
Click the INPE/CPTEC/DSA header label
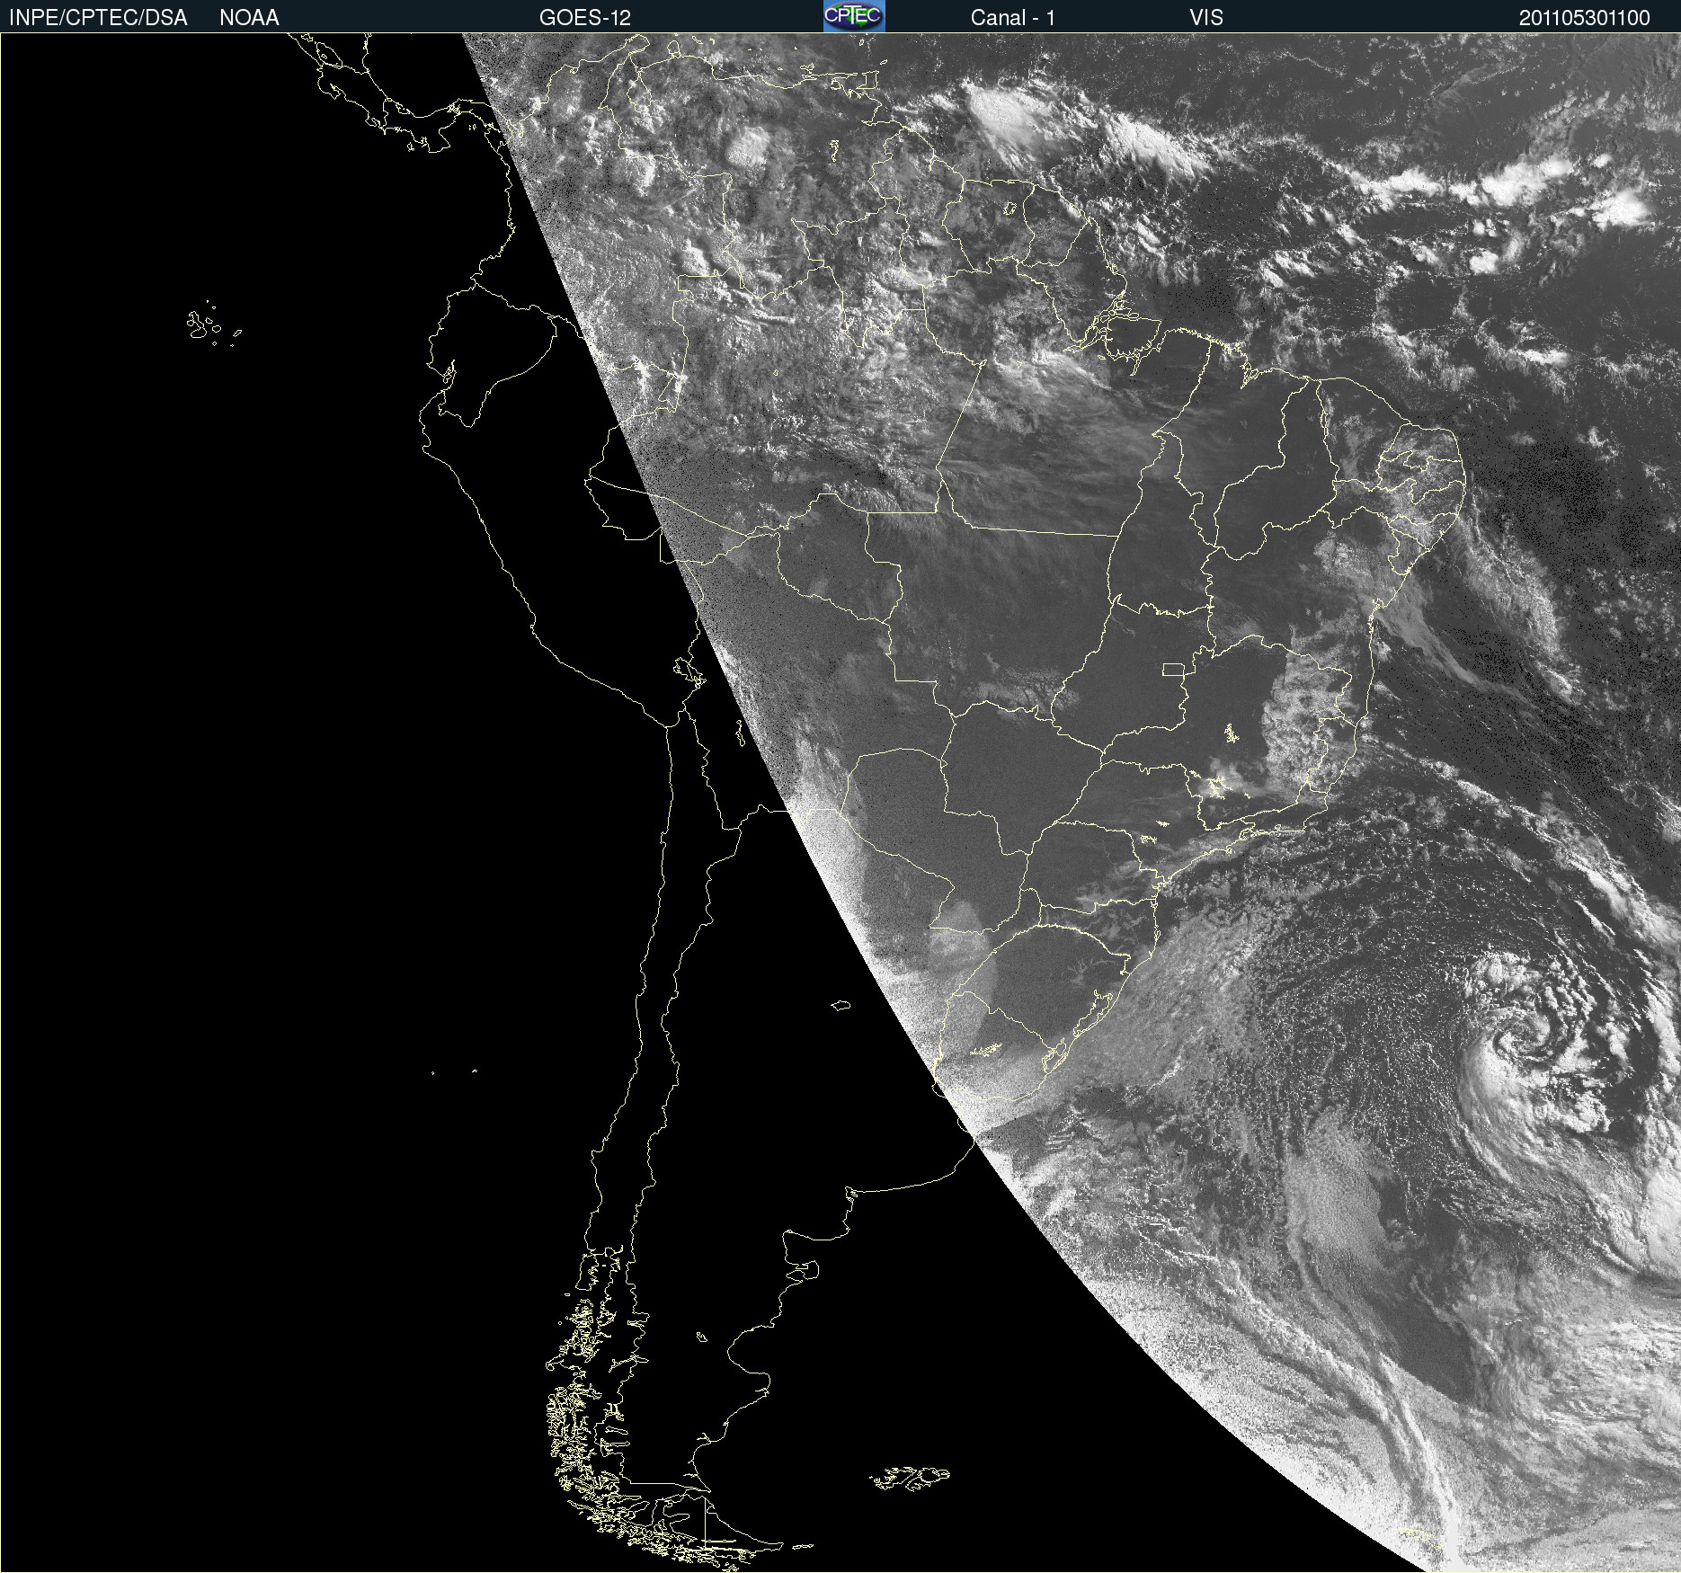coord(98,18)
